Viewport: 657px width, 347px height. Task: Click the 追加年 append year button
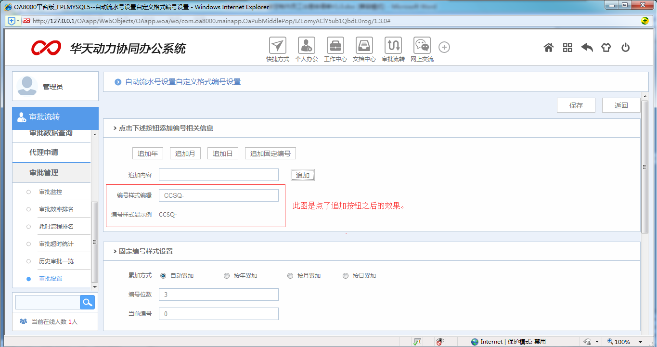[147, 153]
